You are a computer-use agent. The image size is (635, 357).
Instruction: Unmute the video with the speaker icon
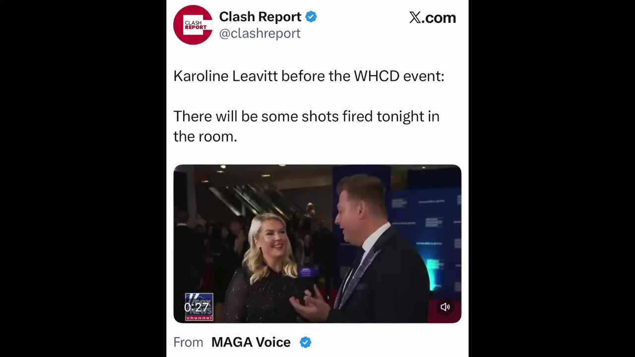445,307
